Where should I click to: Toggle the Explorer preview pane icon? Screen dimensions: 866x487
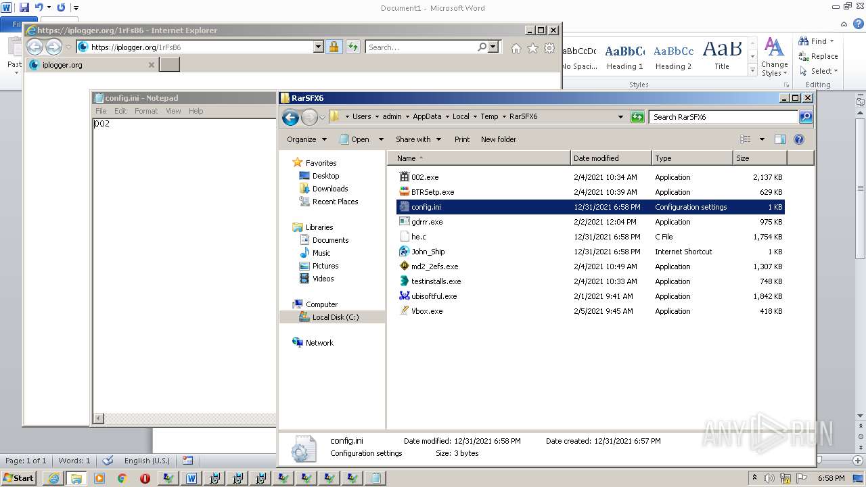779,139
